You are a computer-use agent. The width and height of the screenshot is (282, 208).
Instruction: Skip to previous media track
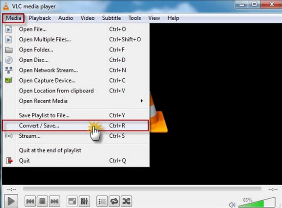(30, 201)
